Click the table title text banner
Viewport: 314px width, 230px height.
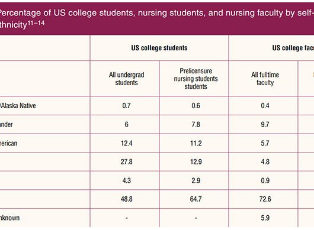pos(157,19)
